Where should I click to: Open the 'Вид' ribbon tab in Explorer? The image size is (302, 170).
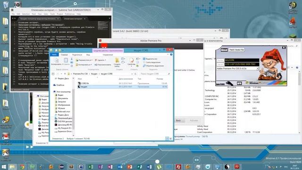click(x=88, y=55)
